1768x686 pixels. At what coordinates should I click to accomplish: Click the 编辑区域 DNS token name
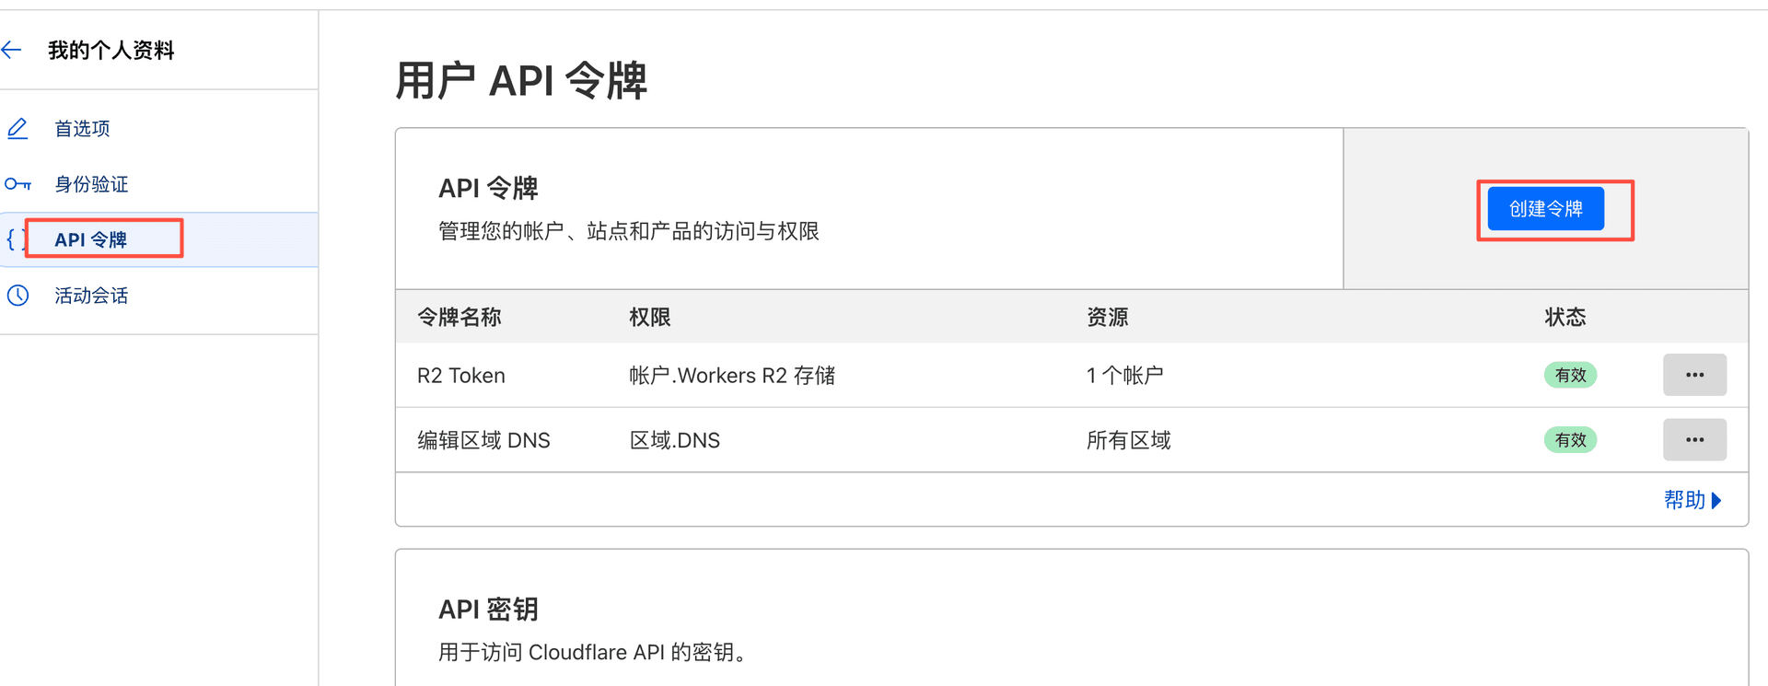(483, 440)
